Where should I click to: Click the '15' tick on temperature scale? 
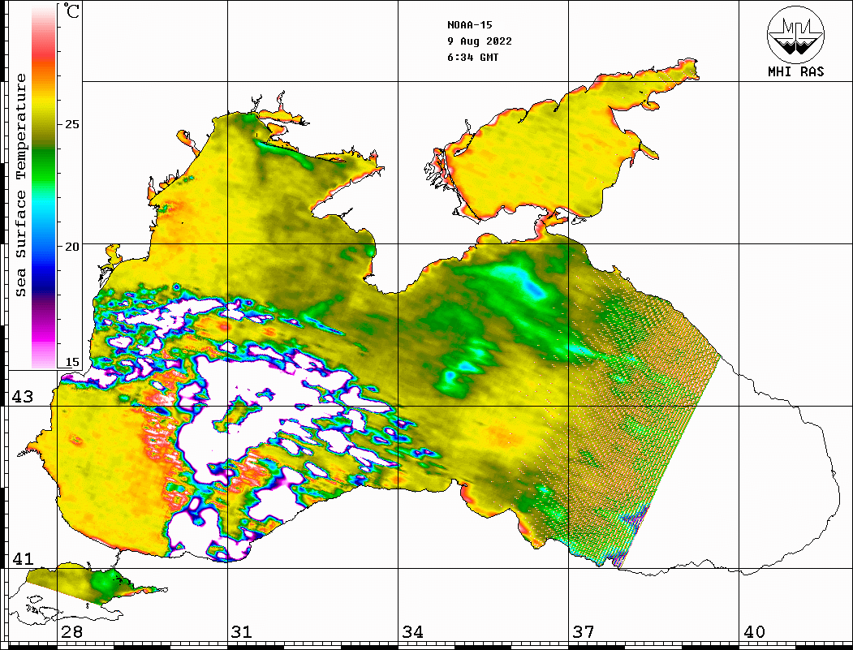pos(71,362)
